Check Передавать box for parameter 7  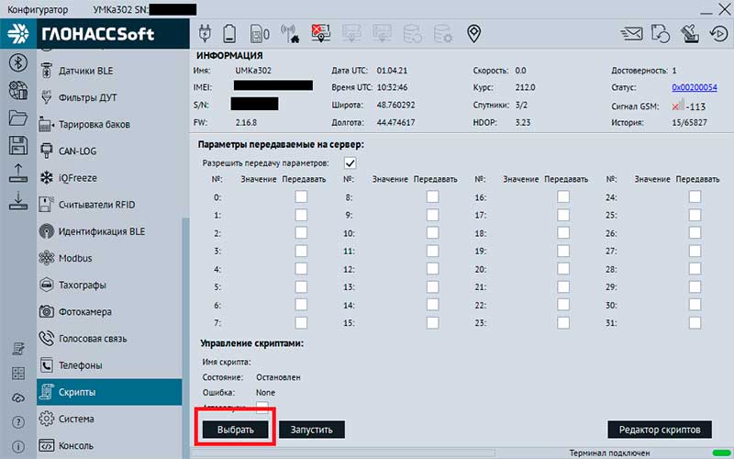pos(301,323)
